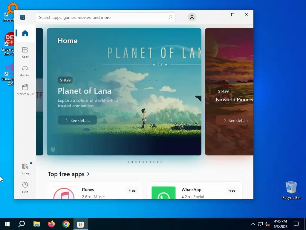
Task: Open the iTunes app card
Action: point(95,190)
